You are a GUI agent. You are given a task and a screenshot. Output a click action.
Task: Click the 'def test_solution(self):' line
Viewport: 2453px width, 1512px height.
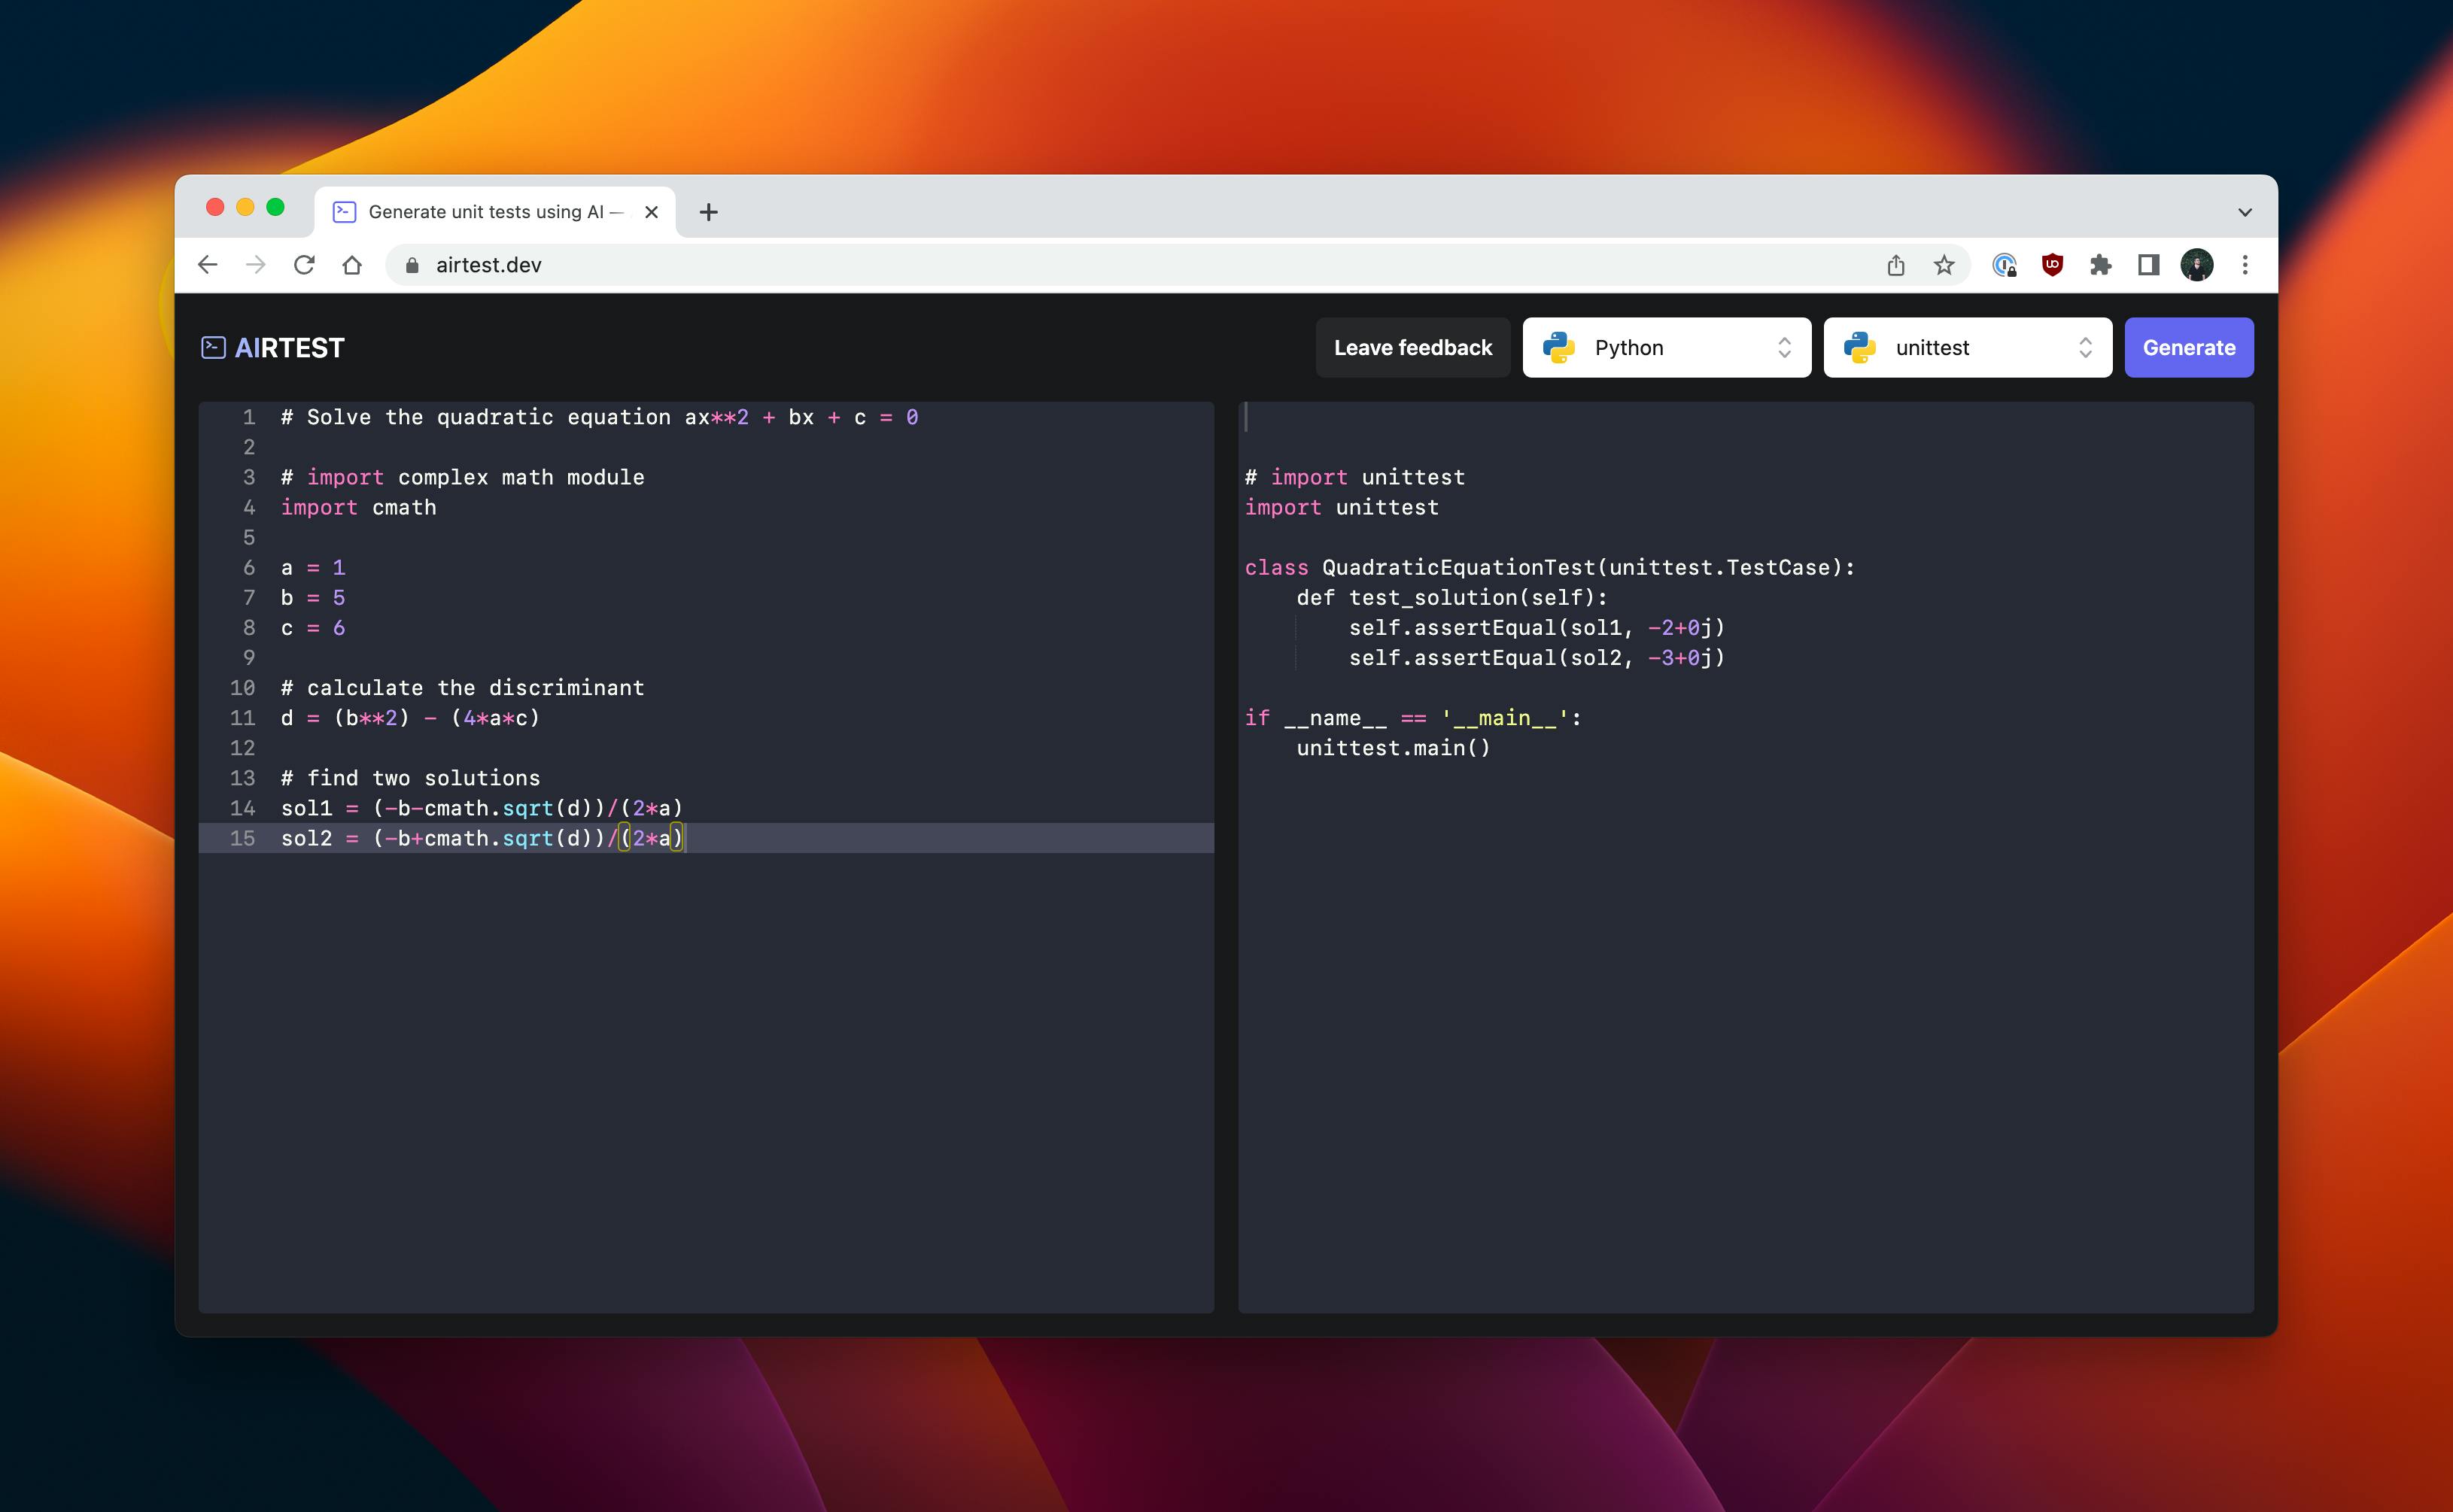click(x=1452, y=598)
